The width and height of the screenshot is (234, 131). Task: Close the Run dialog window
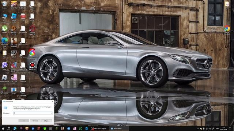coord(52,102)
